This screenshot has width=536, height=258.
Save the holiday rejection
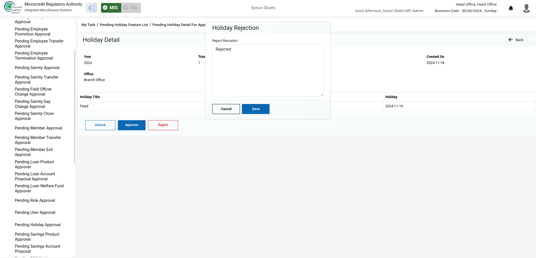click(x=255, y=109)
